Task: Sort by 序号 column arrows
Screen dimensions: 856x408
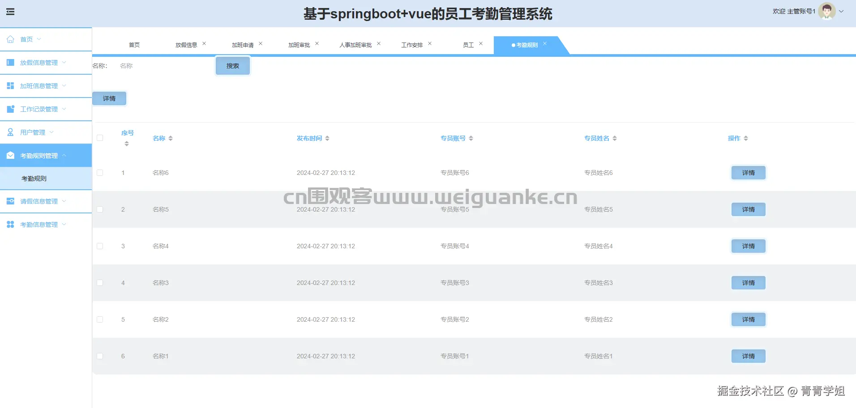Action: click(x=127, y=144)
